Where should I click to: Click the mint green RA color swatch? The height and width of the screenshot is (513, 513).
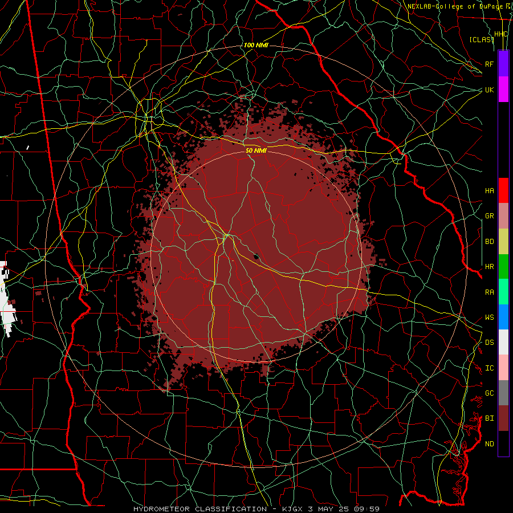point(503,292)
